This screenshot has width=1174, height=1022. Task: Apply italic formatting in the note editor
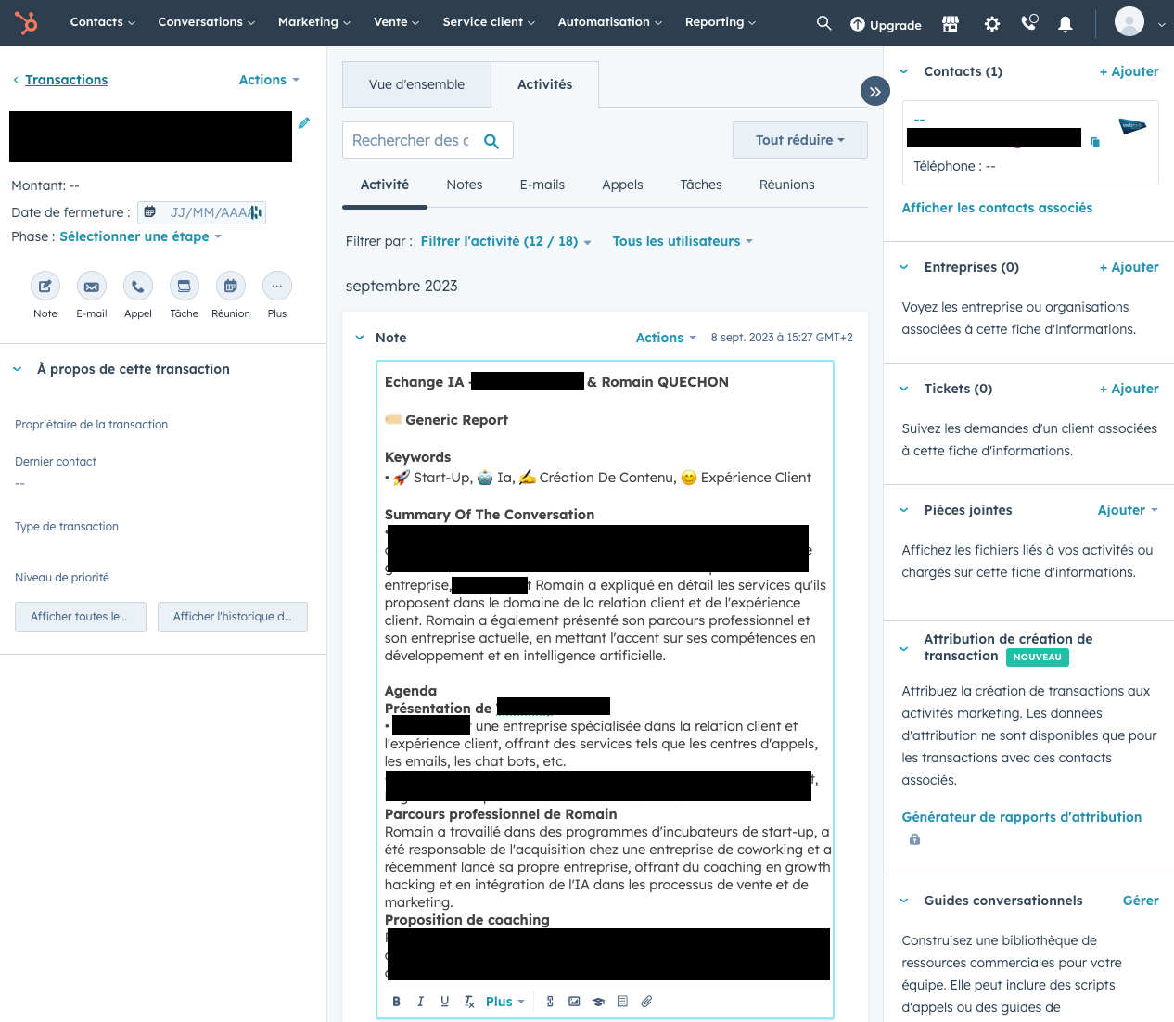420,1001
